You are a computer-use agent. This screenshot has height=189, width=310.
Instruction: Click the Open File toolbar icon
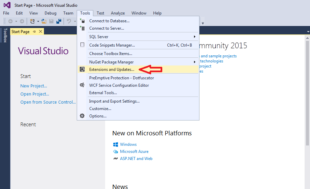pos(44,21)
